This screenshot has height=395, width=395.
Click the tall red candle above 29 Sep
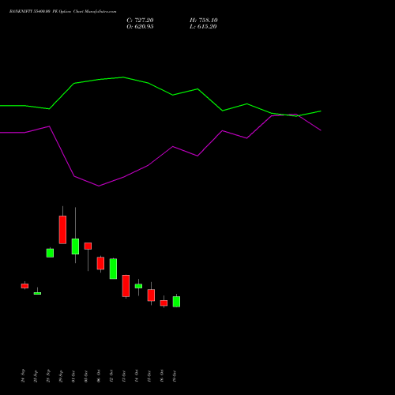tap(62, 230)
